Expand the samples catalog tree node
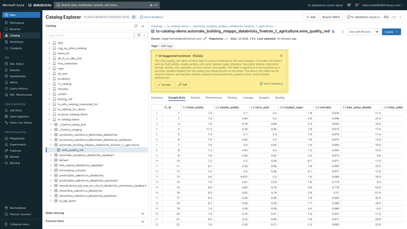The height and width of the screenshot is (229, 407). pos(50,89)
